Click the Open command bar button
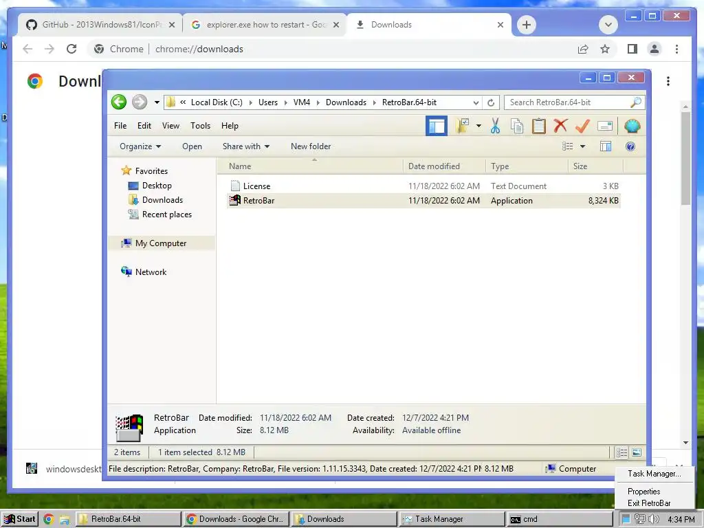This screenshot has height=528, width=704. point(192,146)
